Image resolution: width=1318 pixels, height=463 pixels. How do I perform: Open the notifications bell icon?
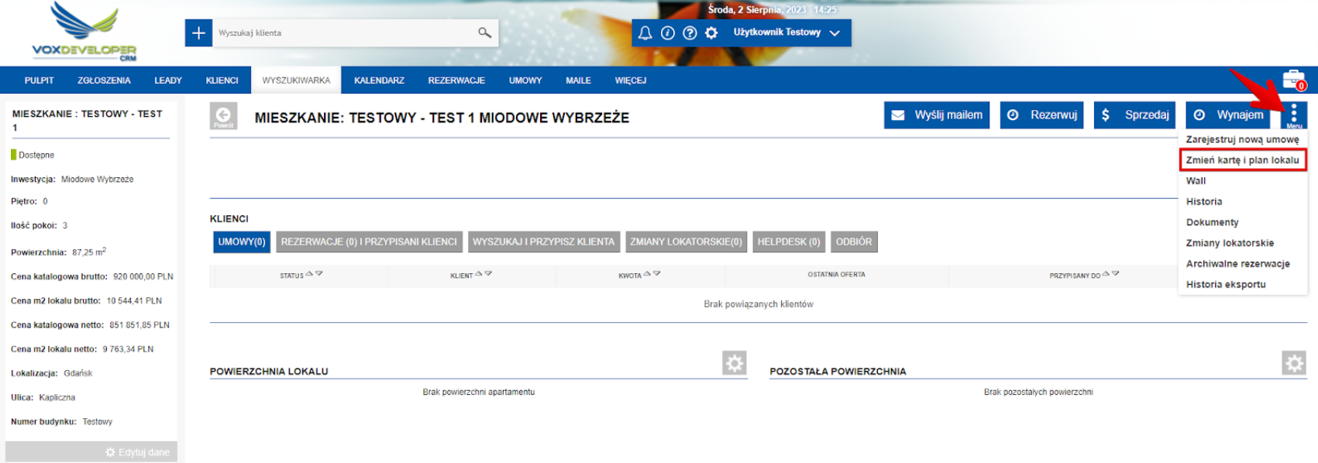point(645,33)
